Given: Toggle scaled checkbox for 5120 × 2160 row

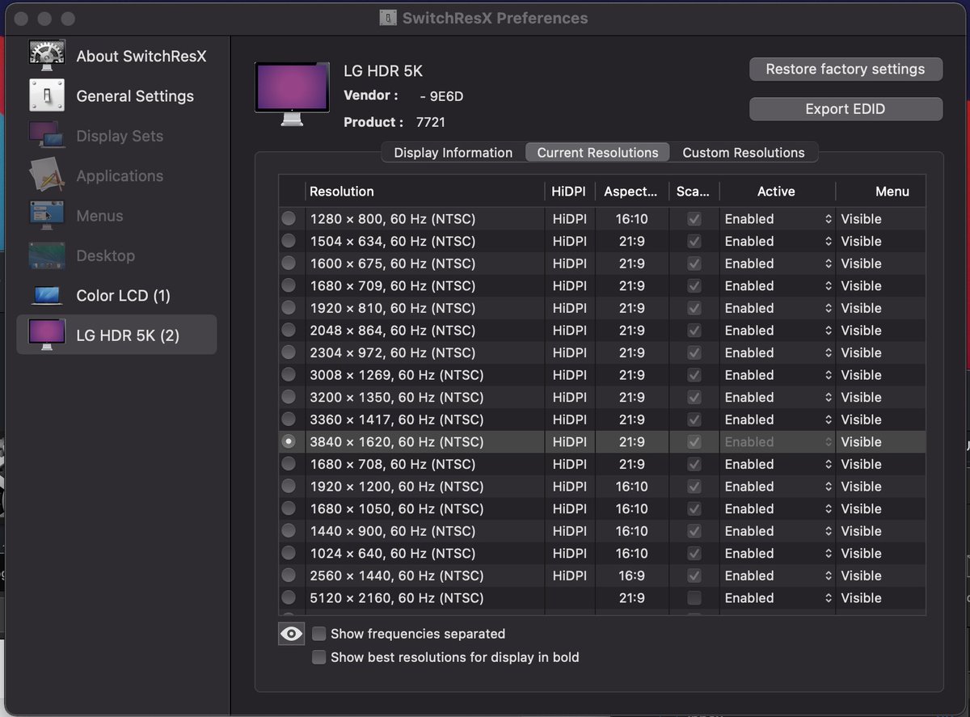Looking at the screenshot, I should 694,598.
